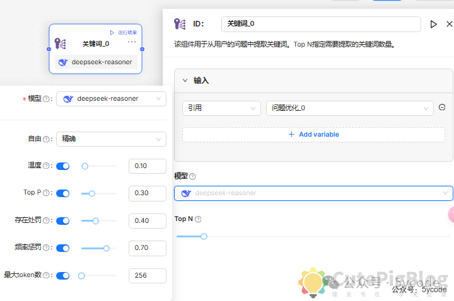454x301 pixels.
Task: Open the popup 模型 deepseek-reasoner dropdown
Action: (x=111, y=99)
